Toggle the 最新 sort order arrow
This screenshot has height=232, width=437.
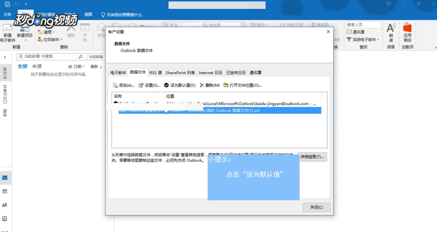click(96, 66)
